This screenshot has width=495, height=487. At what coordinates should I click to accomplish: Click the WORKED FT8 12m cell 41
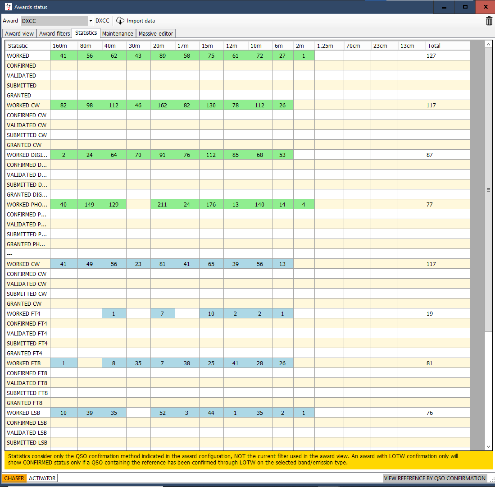click(x=236, y=363)
